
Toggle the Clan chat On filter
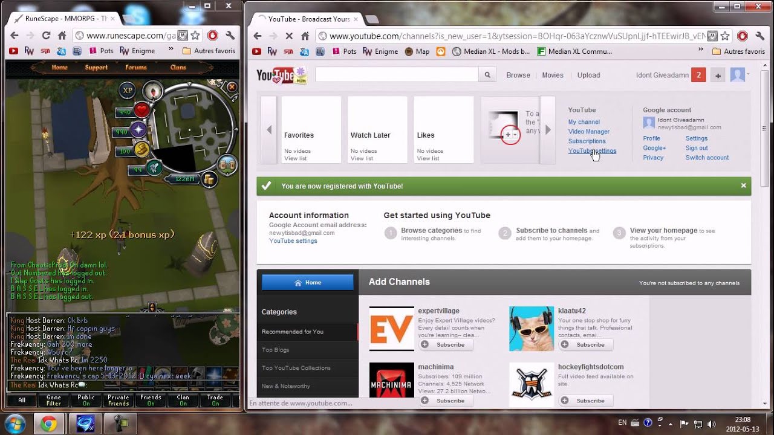[x=183, y=400]
